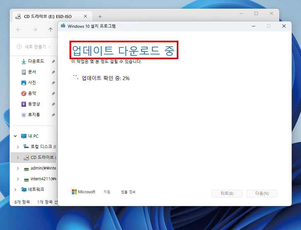Click the 8개 항목 status bar text
Viewport: 301px width, 230px height.
click(x=22, y=202)
